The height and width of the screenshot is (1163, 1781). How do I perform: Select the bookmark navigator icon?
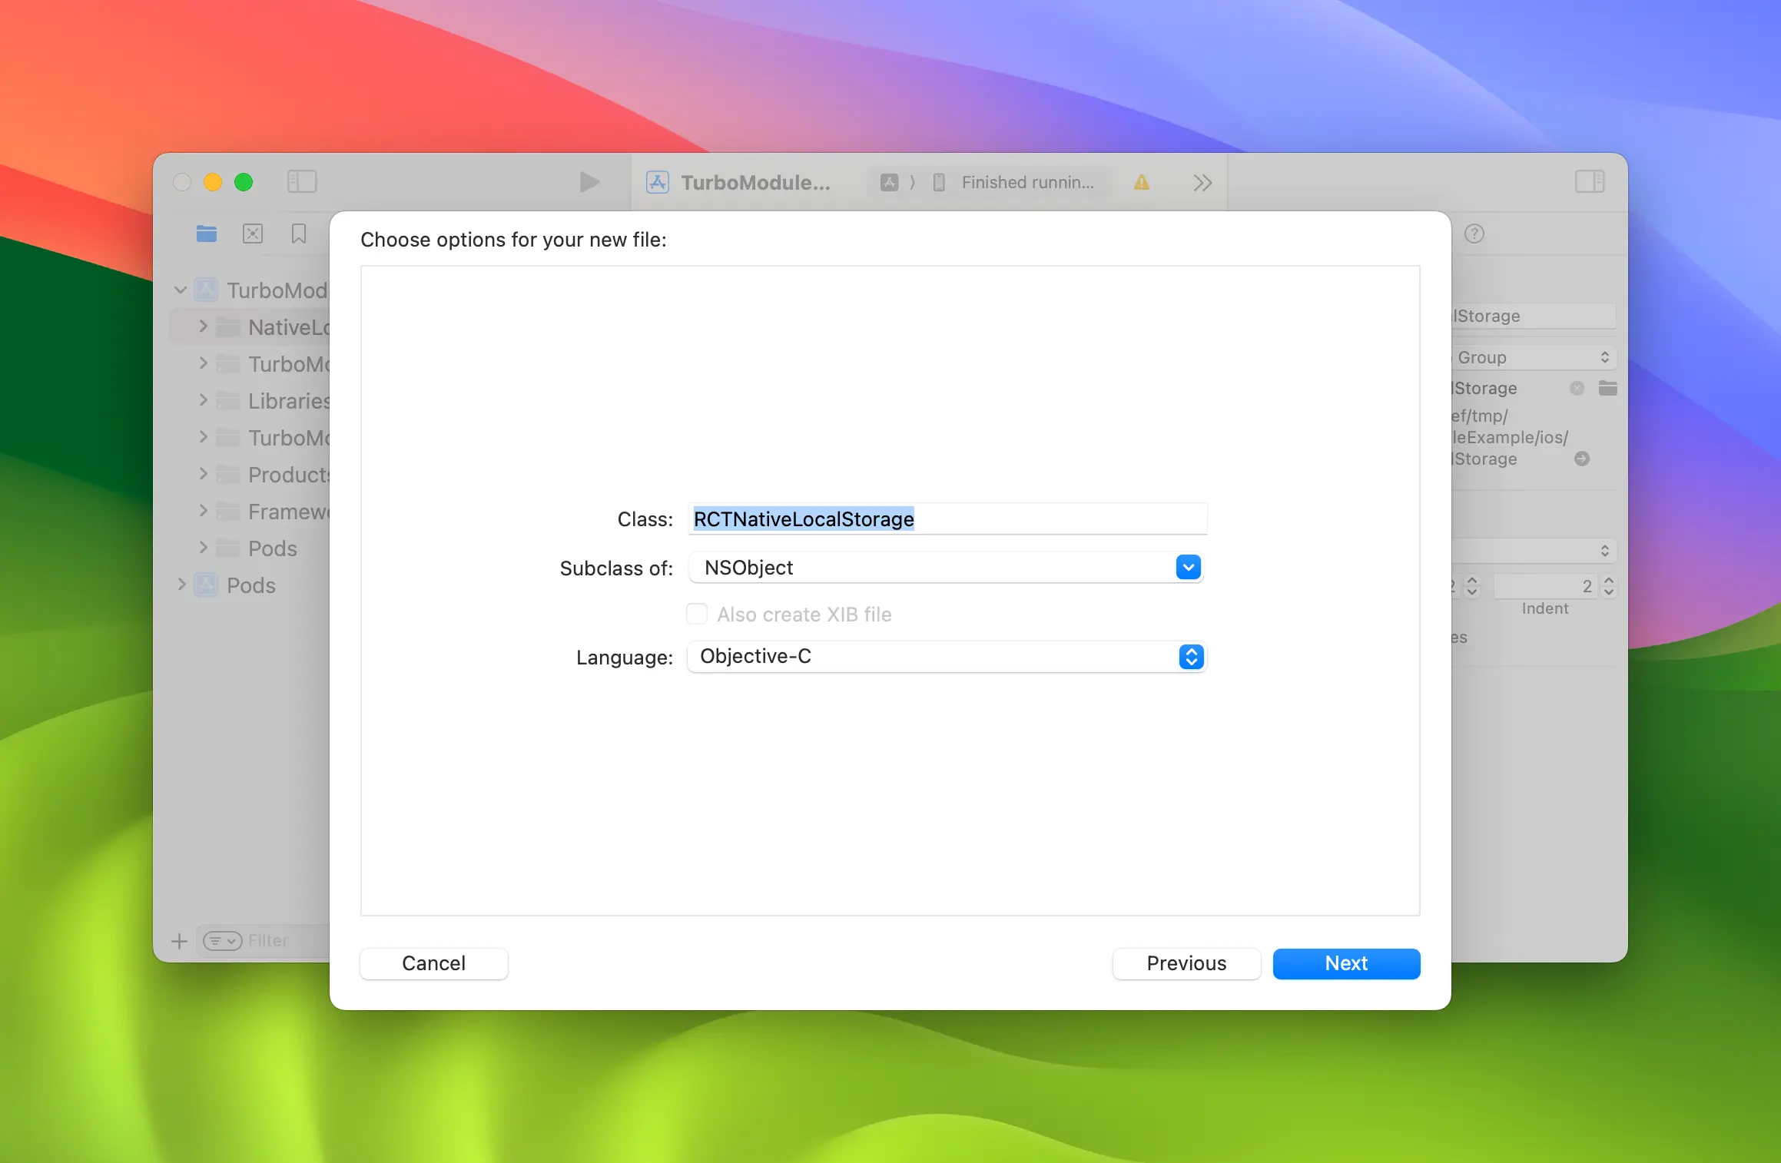299,234
